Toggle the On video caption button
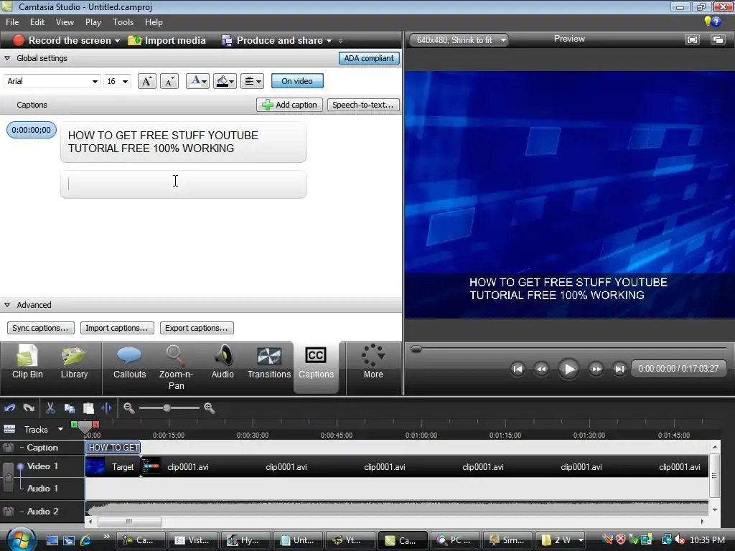735x551 pixels. (x=297, y=81)
